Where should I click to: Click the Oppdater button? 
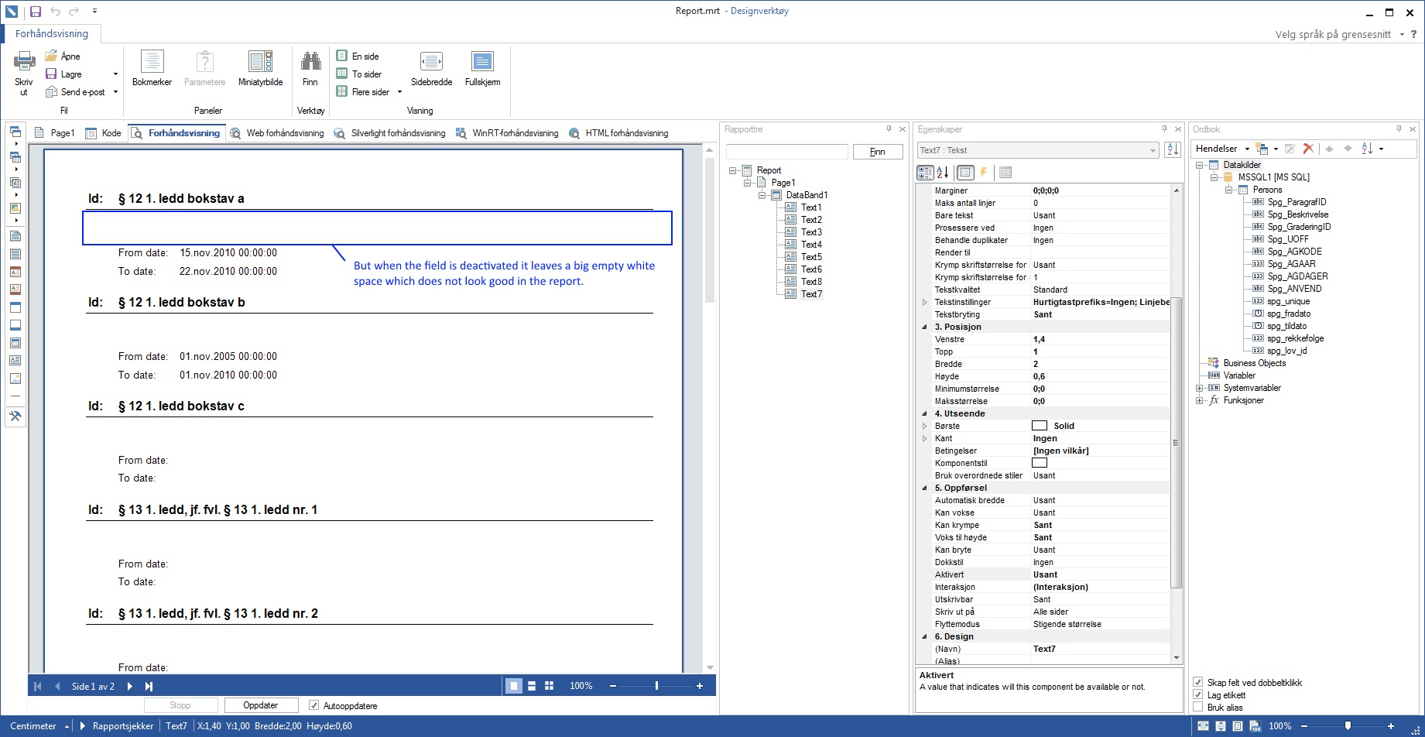(261, 705)
